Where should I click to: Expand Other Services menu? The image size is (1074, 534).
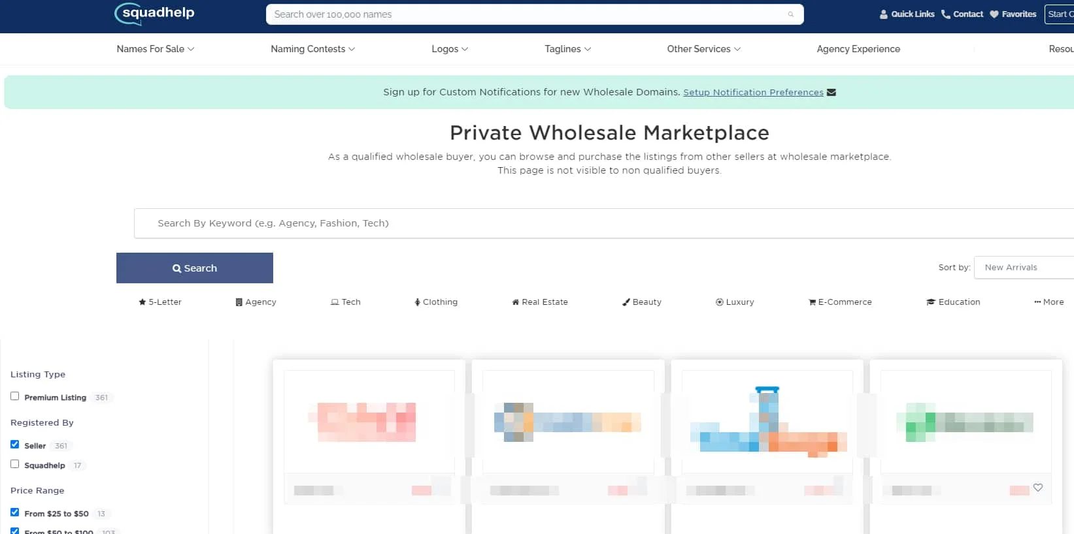704,49
